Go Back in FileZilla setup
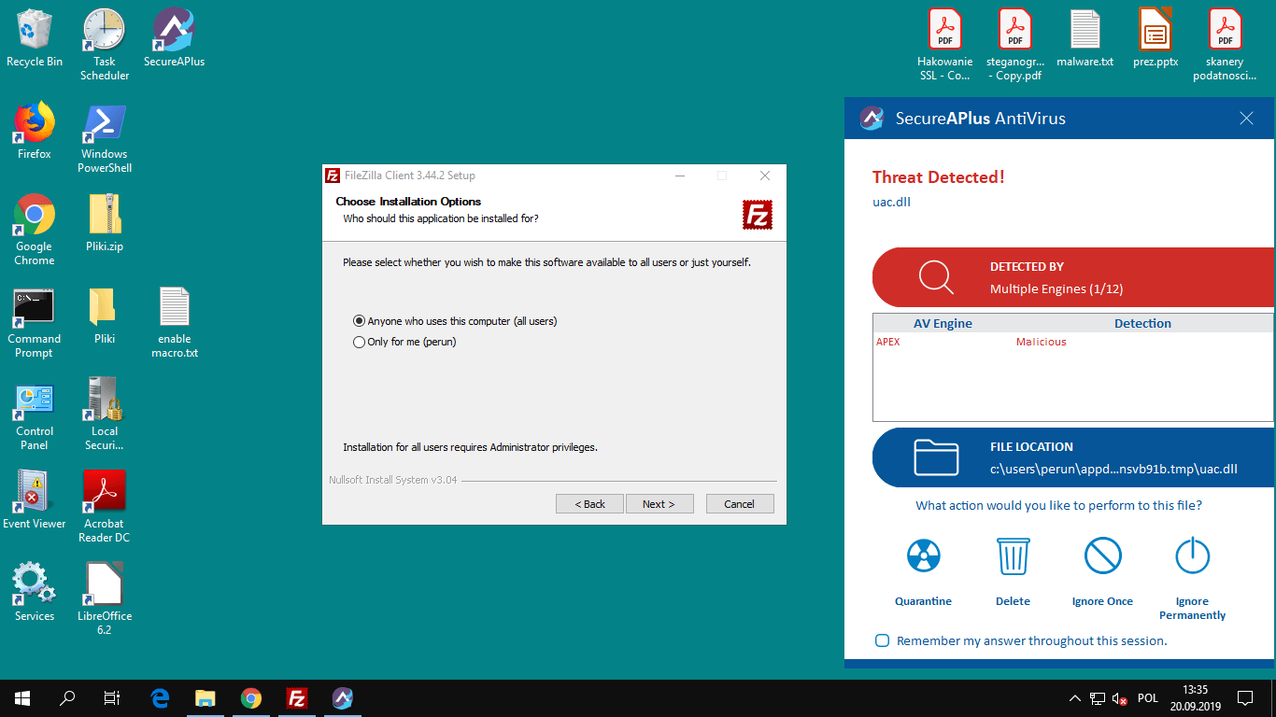Screen dimensions: 1276x717 pyautogui.click(x=589, y=504)
